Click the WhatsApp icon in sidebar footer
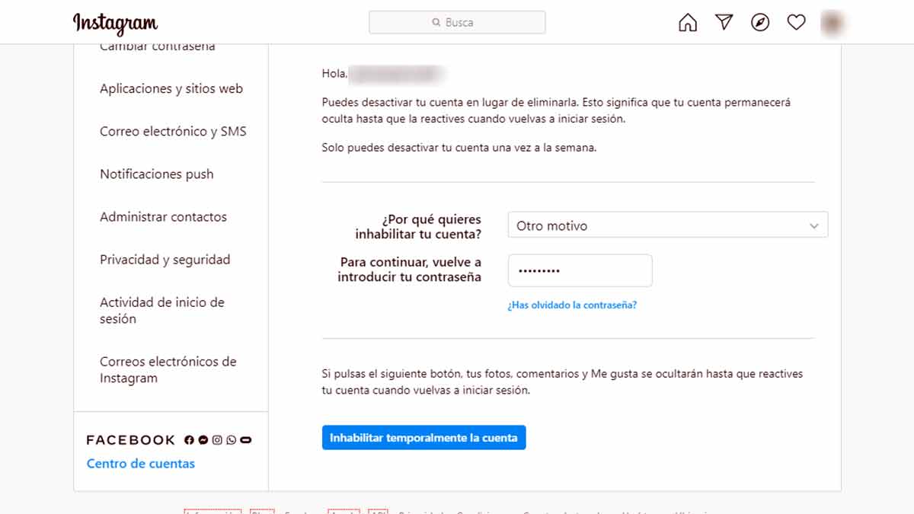Image resolution: width=914 pixels, height=514 pixels. coord(232,440)
